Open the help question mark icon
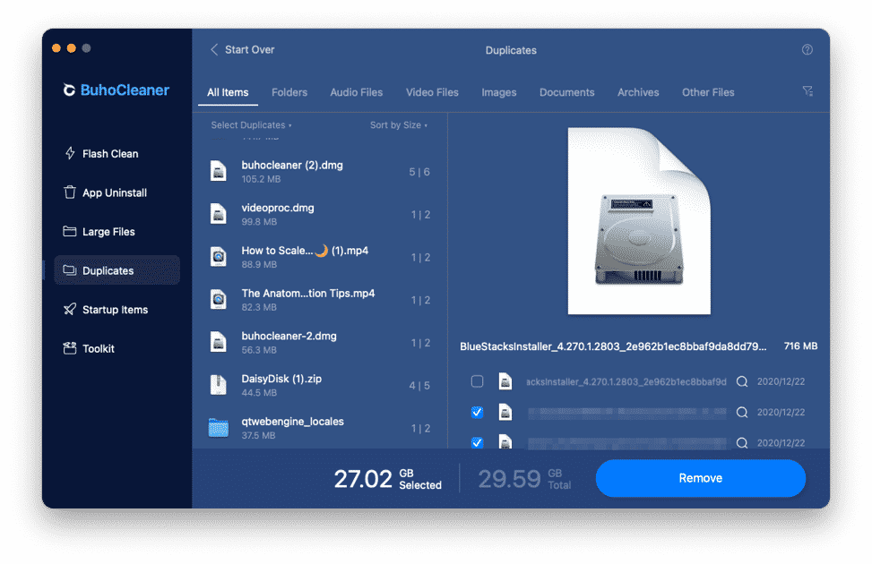 click(x=807, y=50)
